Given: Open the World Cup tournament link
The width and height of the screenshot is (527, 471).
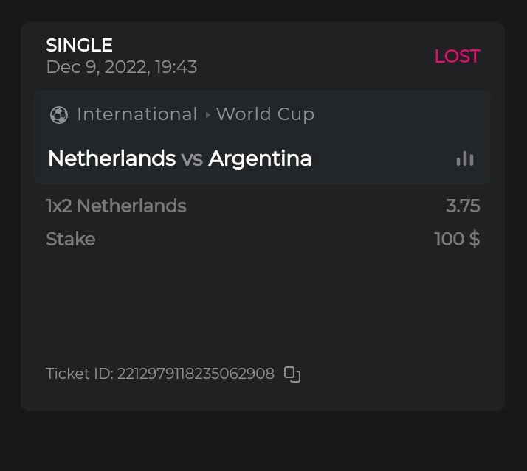Looking at the screenshot, I should pyautogui.click(x=265, y=114).
